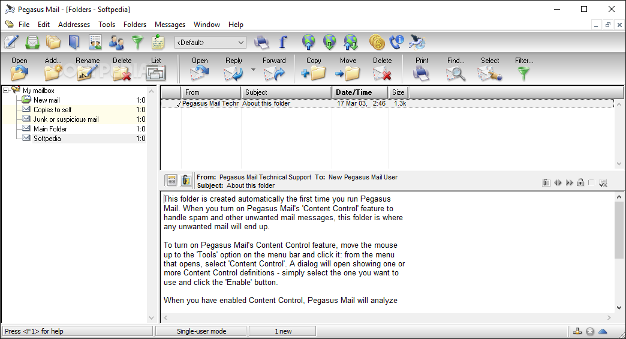
Task: Click the network icon in status bar
Action: [577, 331]
